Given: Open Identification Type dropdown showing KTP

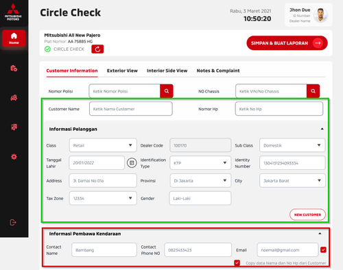Looking at the screenshot, I should pyautogui.click(x=200, y=163).
